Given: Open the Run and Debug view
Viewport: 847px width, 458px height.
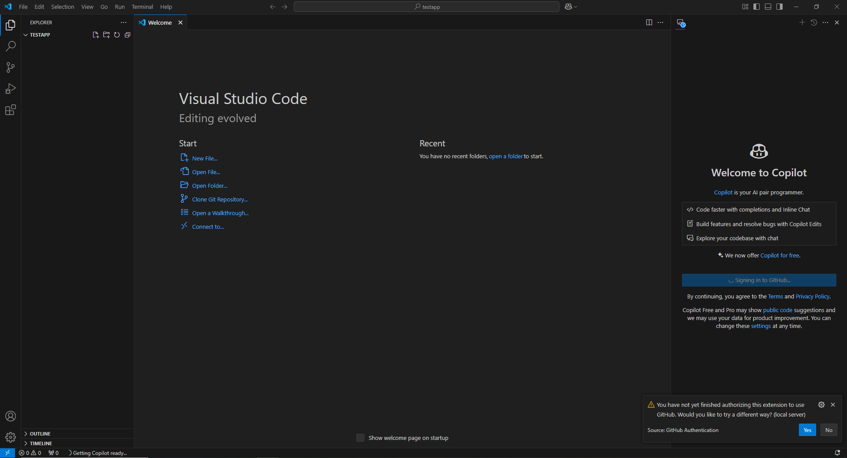Looking at the screenshot, I should (x=11, y=89).
